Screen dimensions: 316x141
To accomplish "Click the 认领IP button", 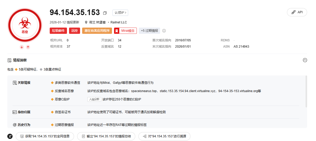I will [x=120, y=13].
